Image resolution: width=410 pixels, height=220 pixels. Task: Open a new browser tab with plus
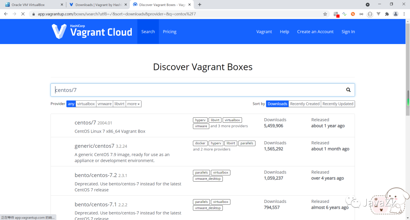point(200,5)
